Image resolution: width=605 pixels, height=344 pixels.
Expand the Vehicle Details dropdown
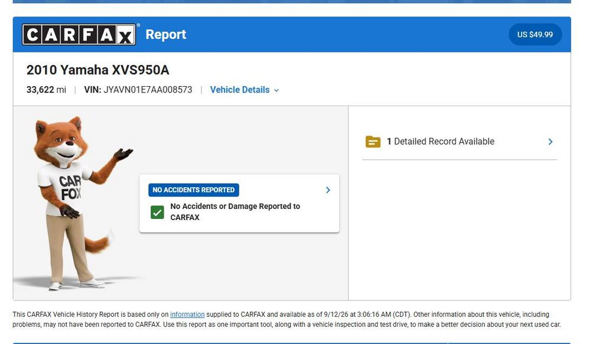(244, 90)
